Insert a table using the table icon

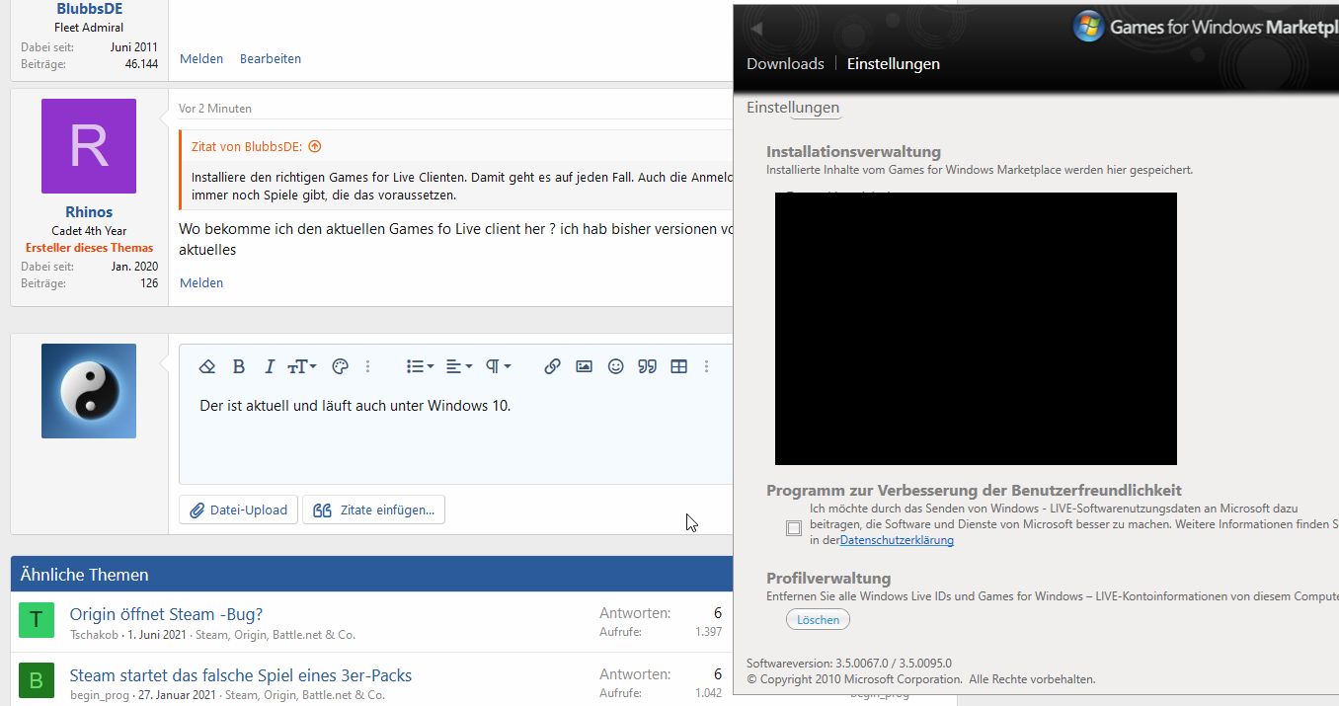pyautogui.click(x=678, y=366)
